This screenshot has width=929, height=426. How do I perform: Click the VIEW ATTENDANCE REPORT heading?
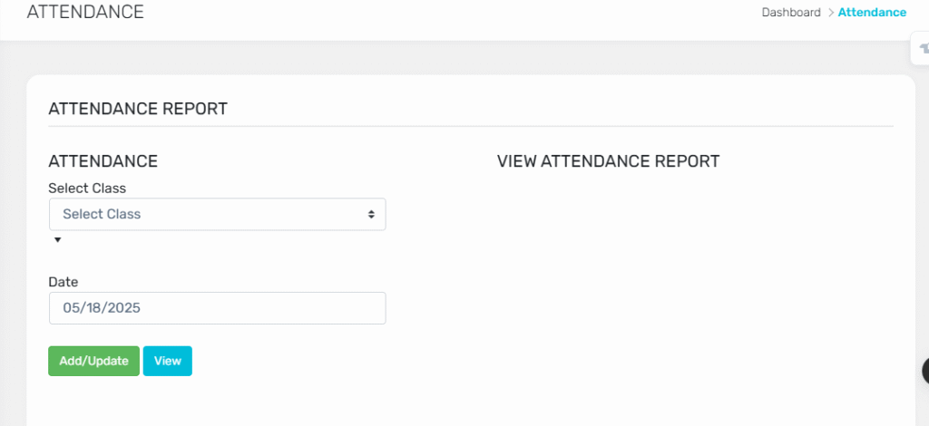tap(609, 161)
